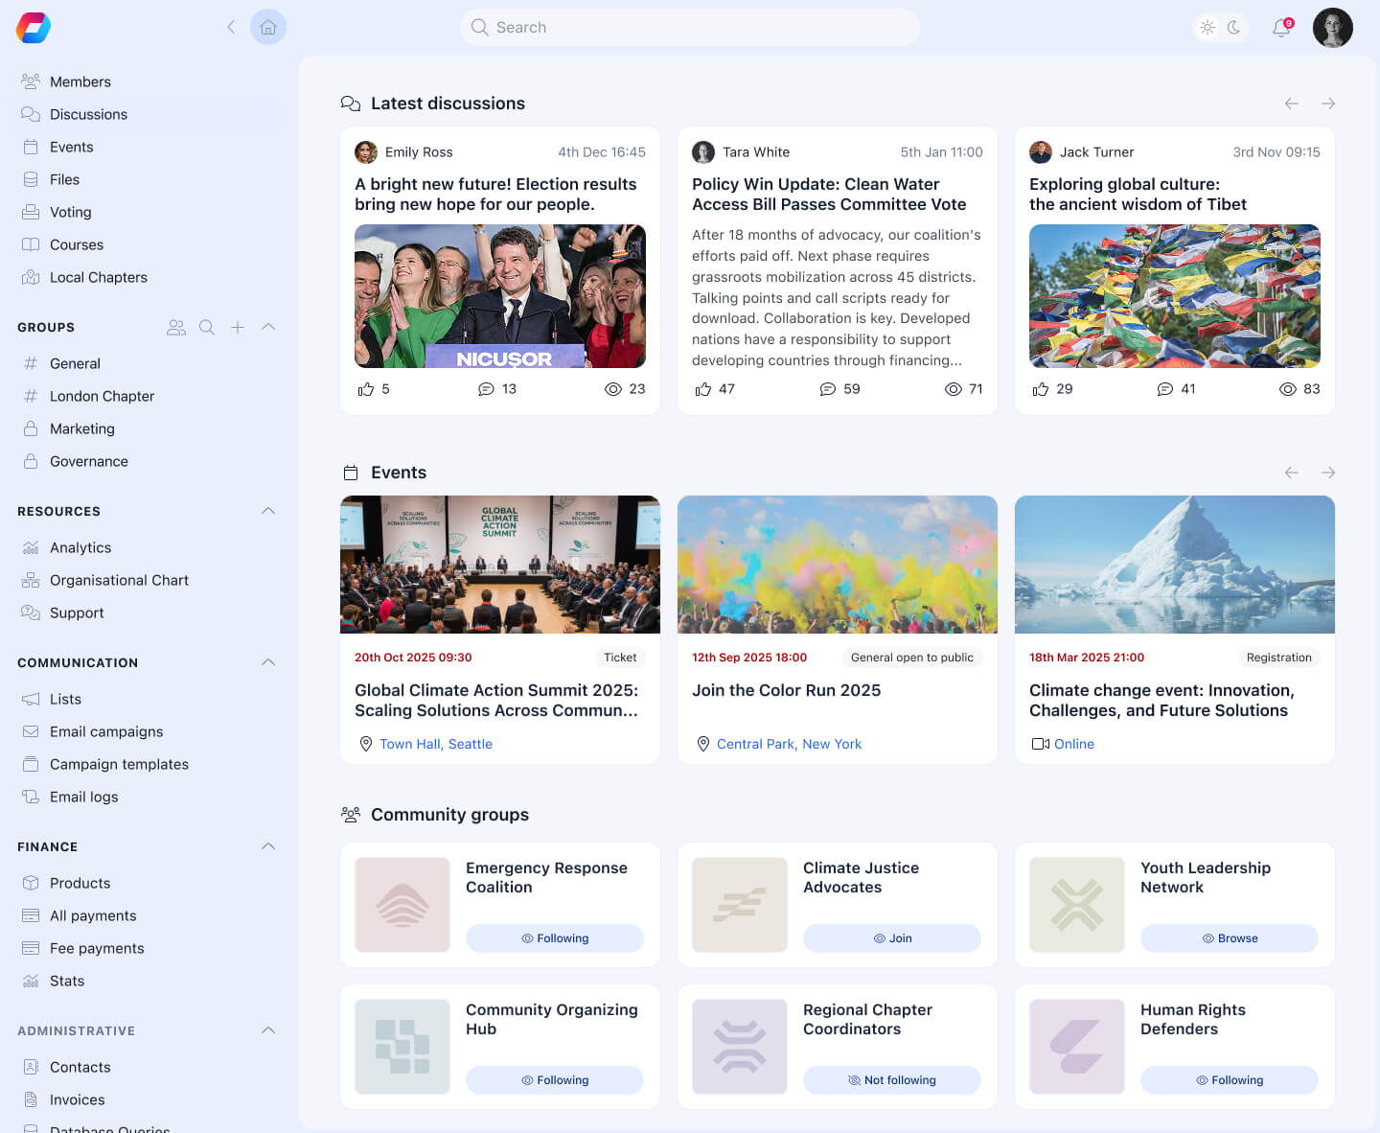Click the sidebar collapse back chevron
Image resolution: width=1380 pixels, height=1133 pixels.
point(231,27)
